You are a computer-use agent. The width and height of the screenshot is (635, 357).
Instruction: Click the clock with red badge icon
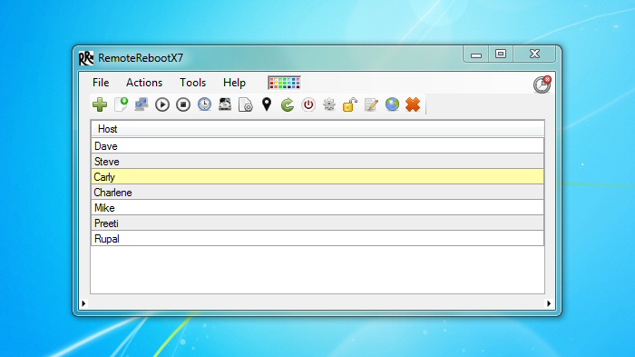point(542,84)
